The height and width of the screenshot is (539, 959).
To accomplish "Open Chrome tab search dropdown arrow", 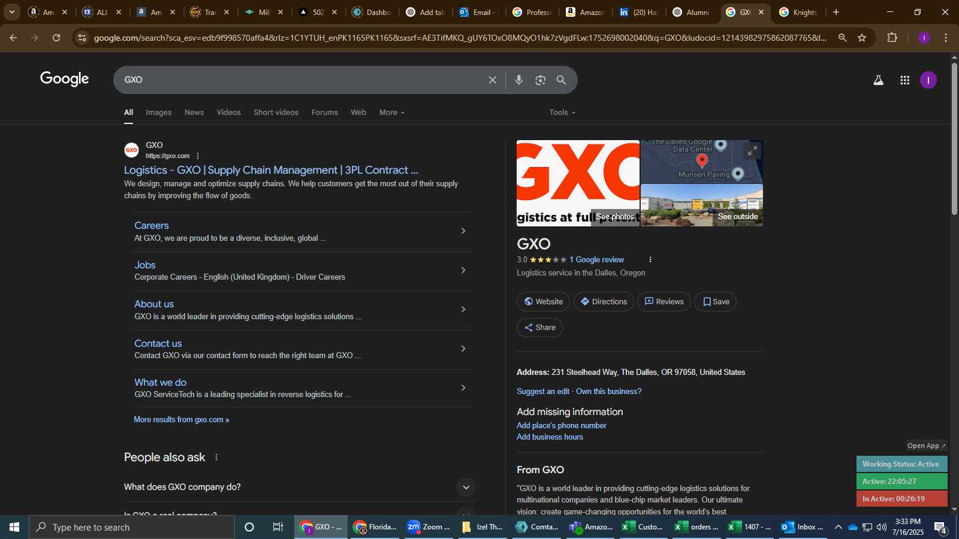I will pos(11,12).
